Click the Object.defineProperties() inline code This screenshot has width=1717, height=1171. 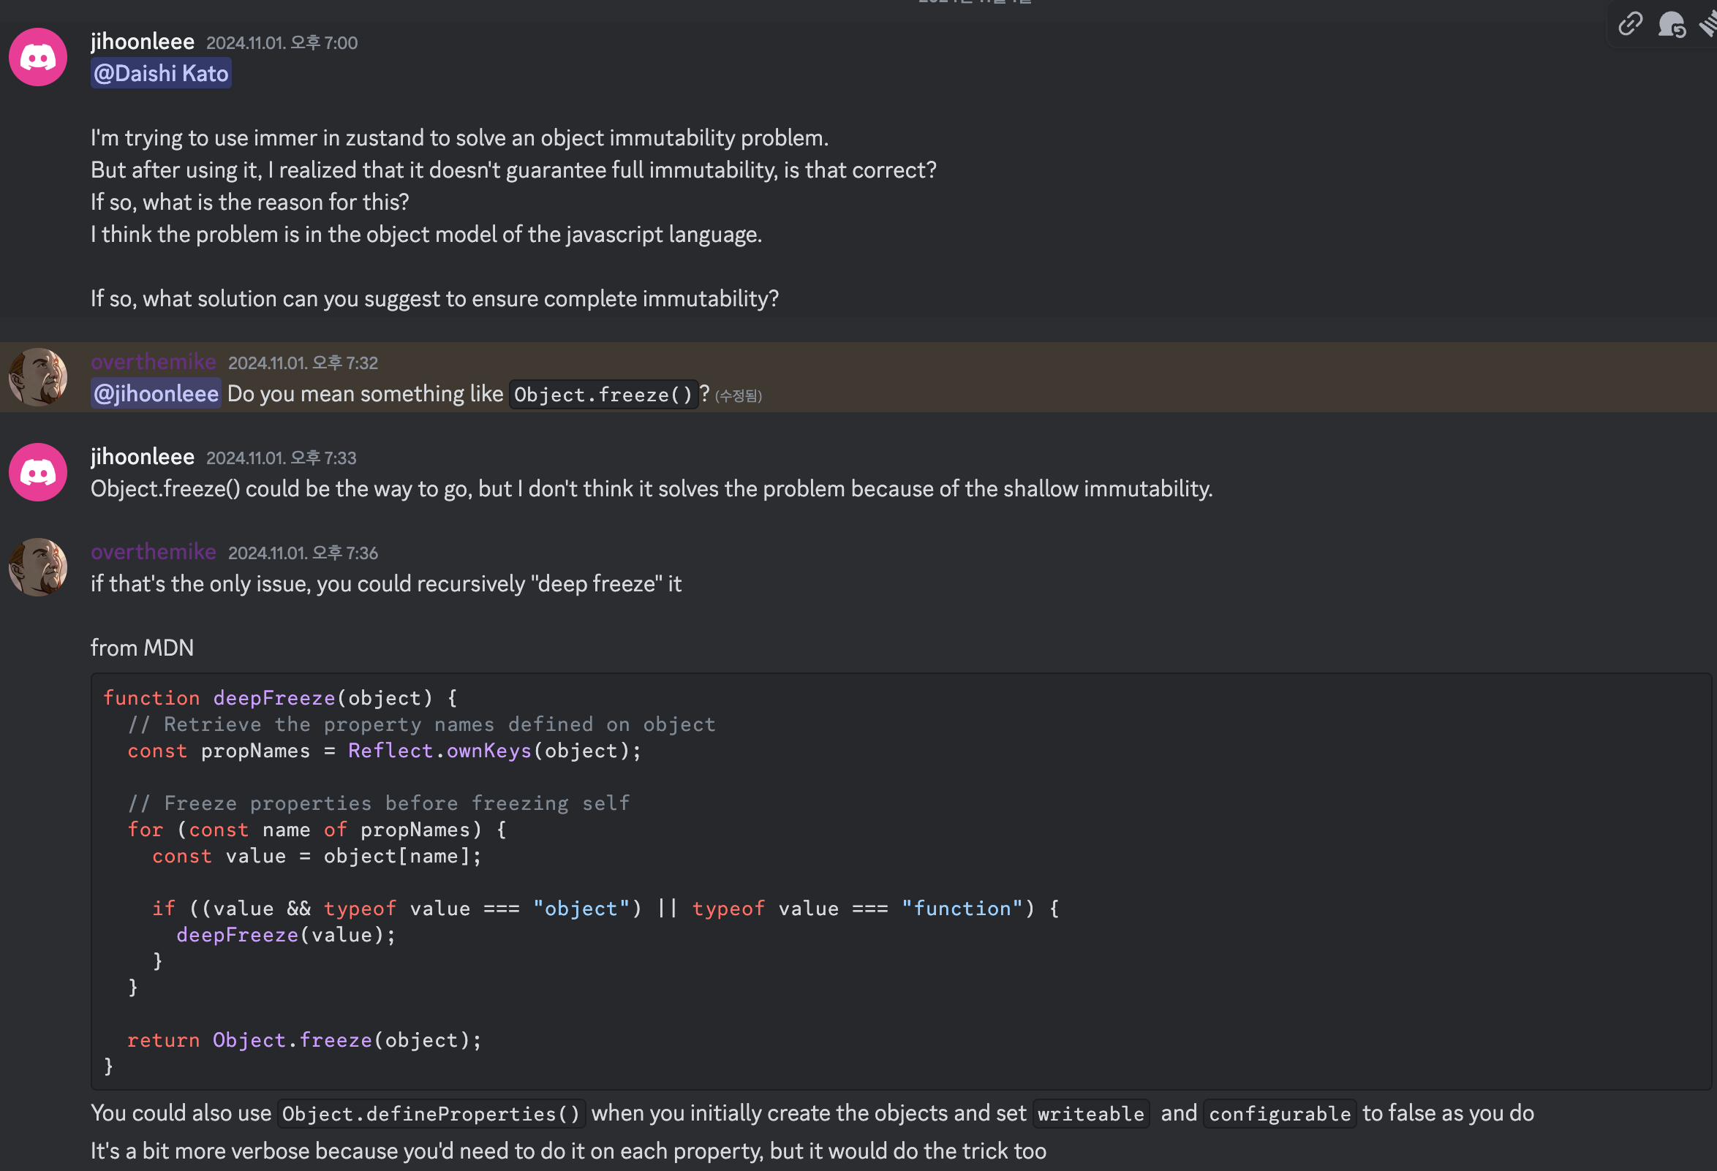tap(431, 1114)
